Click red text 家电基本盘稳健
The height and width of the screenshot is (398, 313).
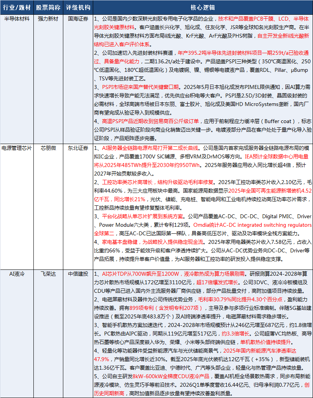pos(120,242)
